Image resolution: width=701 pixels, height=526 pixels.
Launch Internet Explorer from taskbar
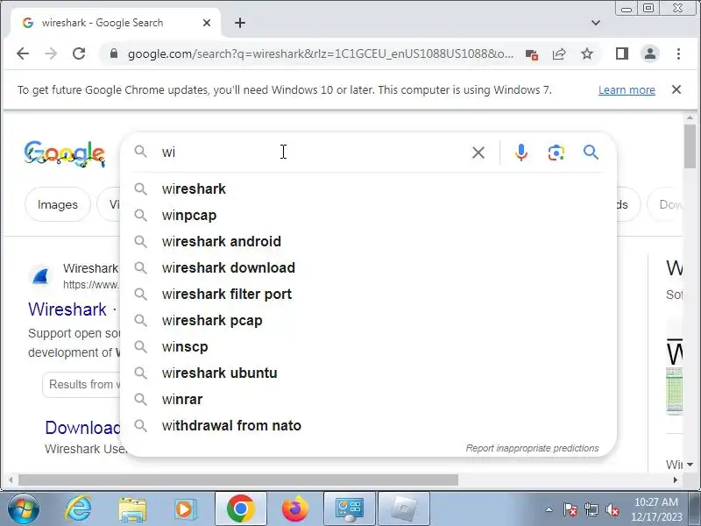point(78,509)
